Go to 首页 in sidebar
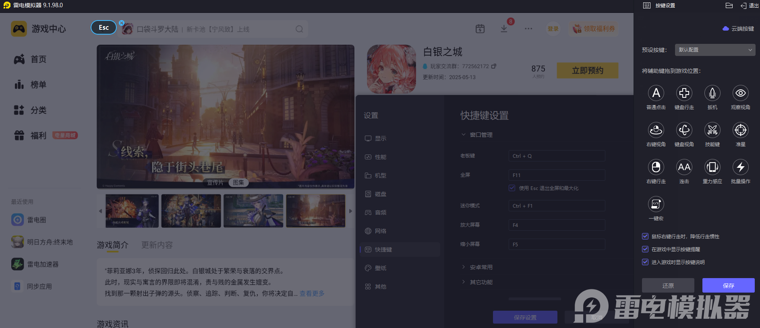Image resolution: width=760 pixels, height=328 pixels. click(30, 59)
